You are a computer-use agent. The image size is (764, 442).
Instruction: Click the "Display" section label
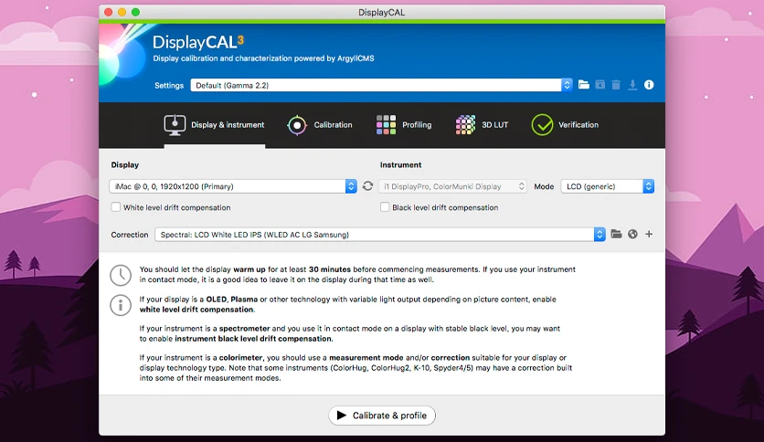(124, 165)
